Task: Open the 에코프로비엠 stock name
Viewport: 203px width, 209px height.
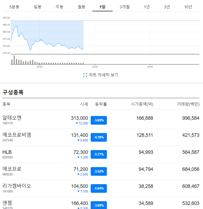Action: point(17,135)
